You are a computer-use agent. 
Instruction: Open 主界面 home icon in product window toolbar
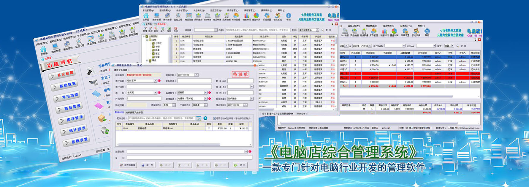(146, 17)
